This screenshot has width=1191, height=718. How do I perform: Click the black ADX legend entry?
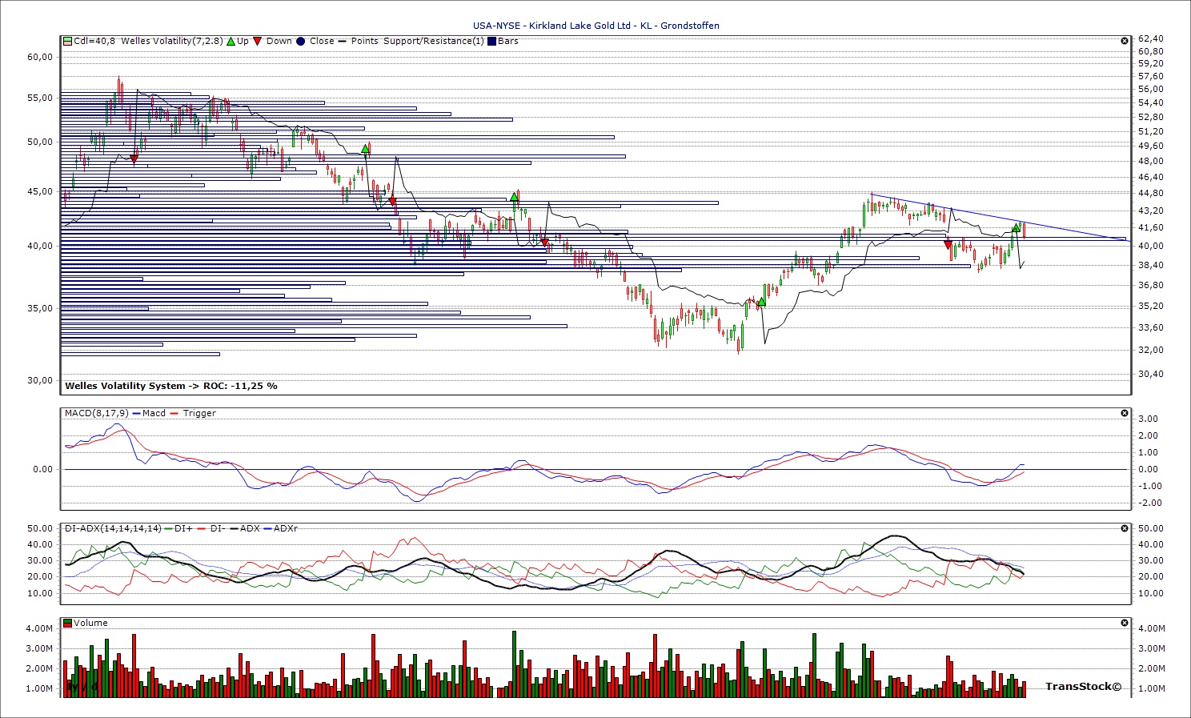244,528
